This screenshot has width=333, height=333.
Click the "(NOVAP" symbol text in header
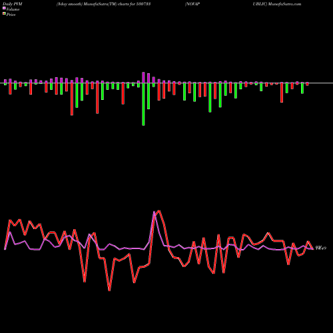coord(192,4)
